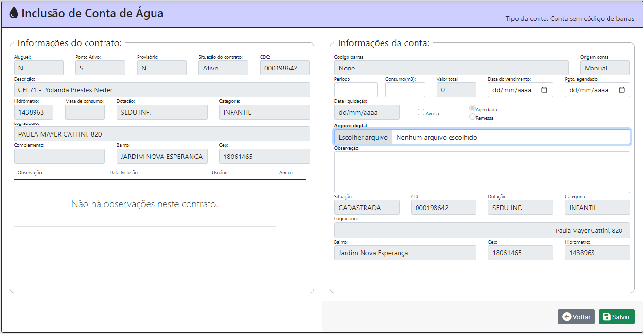Grab the resize handle of the Observação textarea
Screen dimensions: 643x334
pos(627,190)
